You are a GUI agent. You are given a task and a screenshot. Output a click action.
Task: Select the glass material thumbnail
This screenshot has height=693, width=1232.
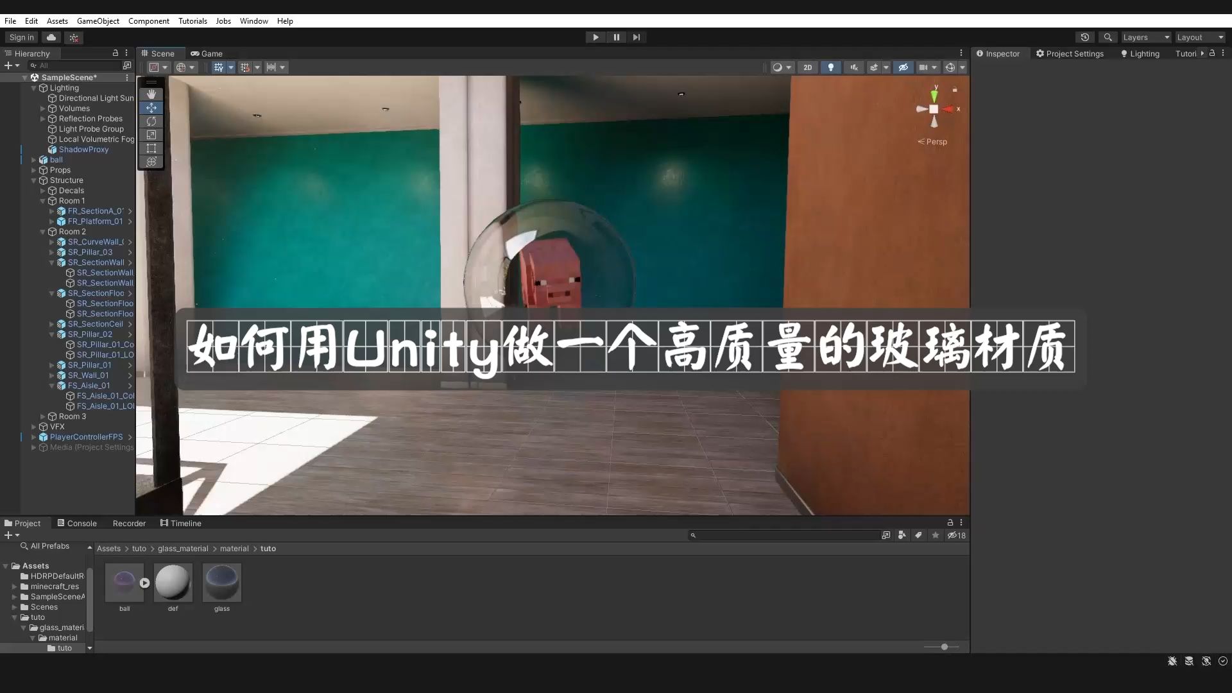(222, 583)
